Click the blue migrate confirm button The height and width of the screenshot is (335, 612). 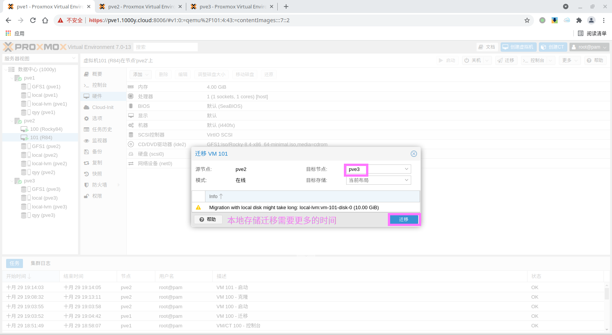pos(404,220)
